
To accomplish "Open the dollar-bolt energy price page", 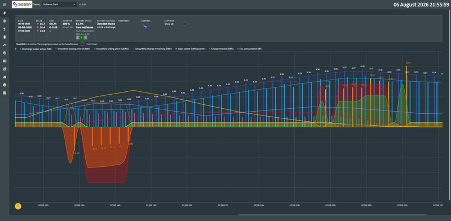I will click(x=5, y=29).
